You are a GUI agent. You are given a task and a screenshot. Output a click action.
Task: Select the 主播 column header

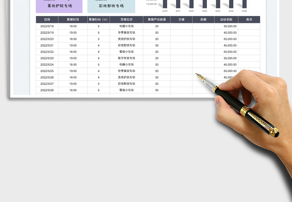181,20
